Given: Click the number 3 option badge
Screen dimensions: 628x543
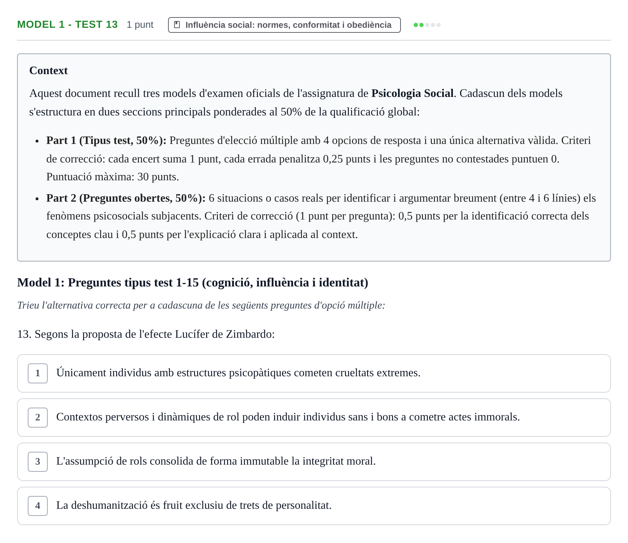Looking at the screenshot, I should pos(38,462).
